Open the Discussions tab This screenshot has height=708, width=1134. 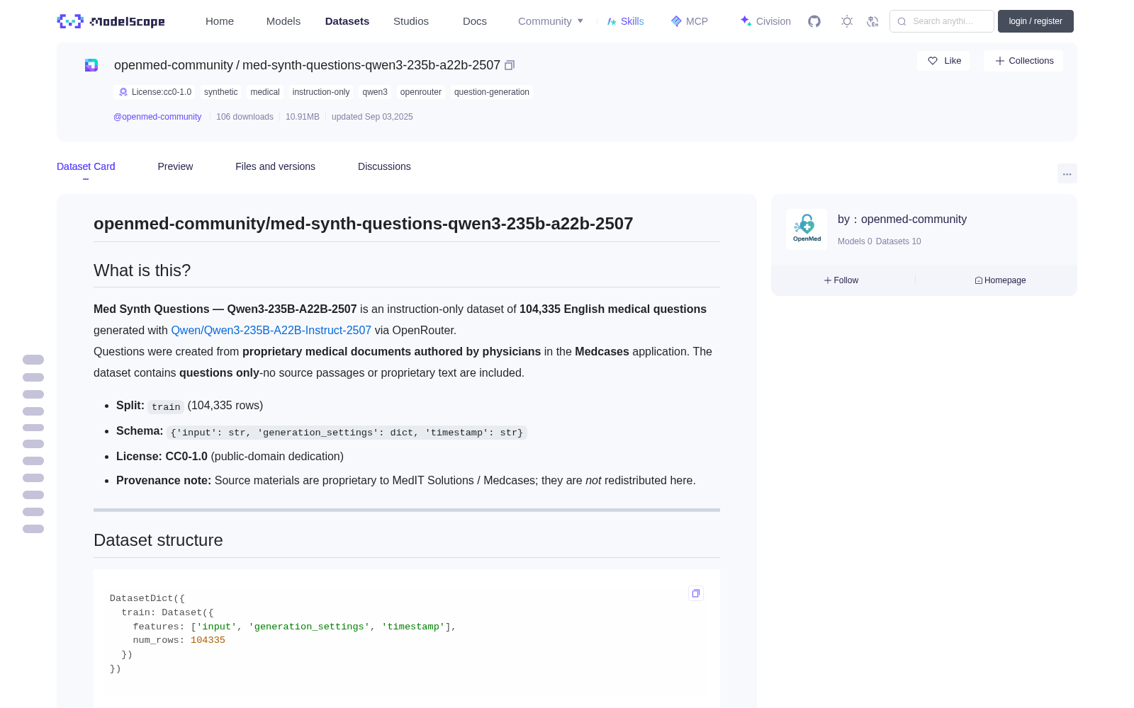pos(384,166)
